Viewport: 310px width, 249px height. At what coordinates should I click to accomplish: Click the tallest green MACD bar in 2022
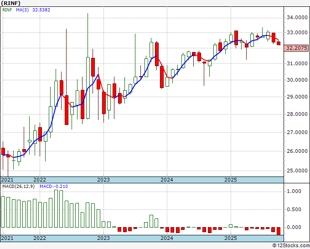tap(56, 209)
